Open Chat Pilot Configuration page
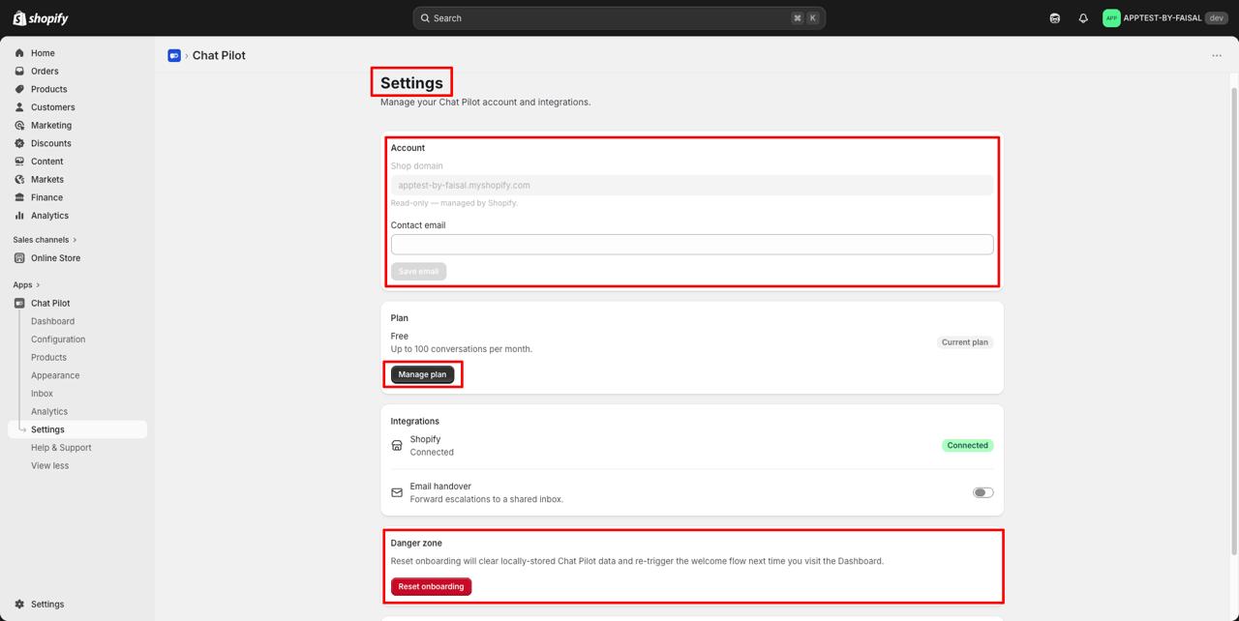This screenshot has height=621, width=1239. tap(58, 340)
